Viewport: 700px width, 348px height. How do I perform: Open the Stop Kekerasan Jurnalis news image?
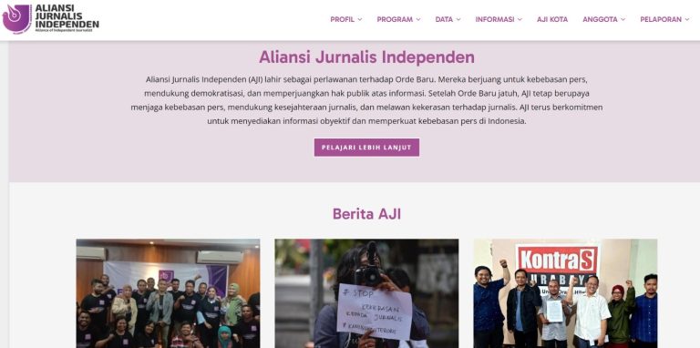tap(366, 293)
